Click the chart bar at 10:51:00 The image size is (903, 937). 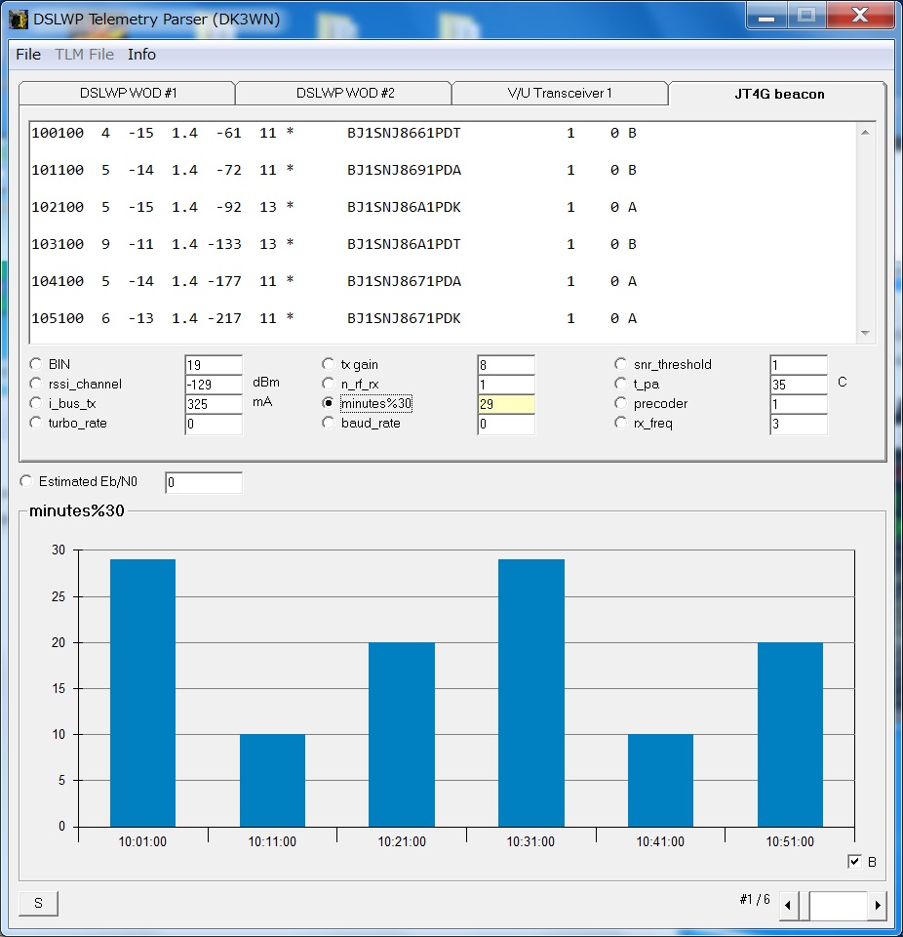(790, 735)
